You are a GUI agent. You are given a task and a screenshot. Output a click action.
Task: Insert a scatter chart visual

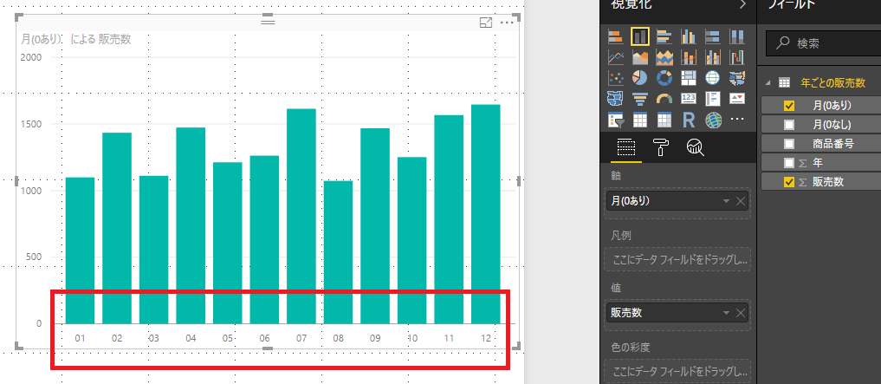point(616,78)
